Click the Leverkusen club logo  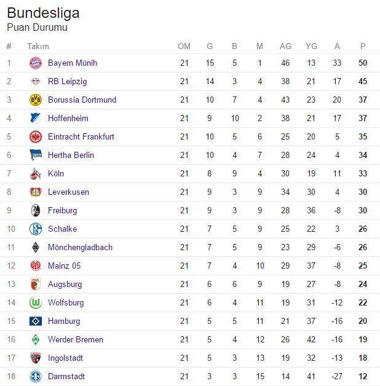(x=36, y=192)
